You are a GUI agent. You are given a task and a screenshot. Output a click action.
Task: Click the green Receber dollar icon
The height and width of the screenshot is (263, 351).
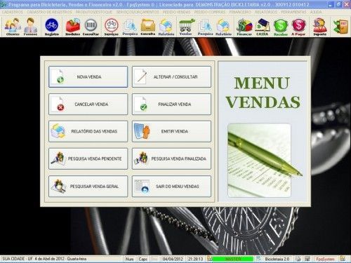(x=281, y=27)
